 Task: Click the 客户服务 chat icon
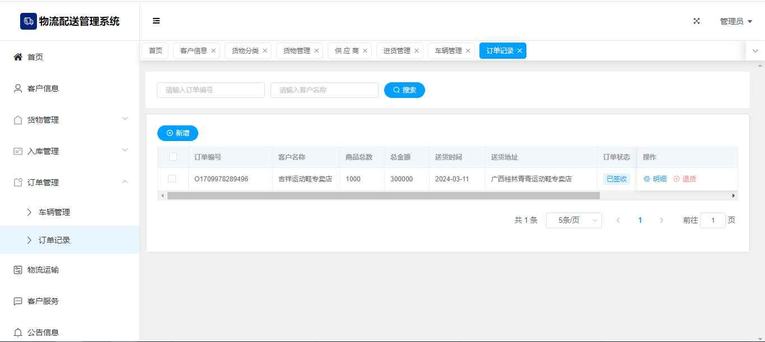tap(18, 301)
